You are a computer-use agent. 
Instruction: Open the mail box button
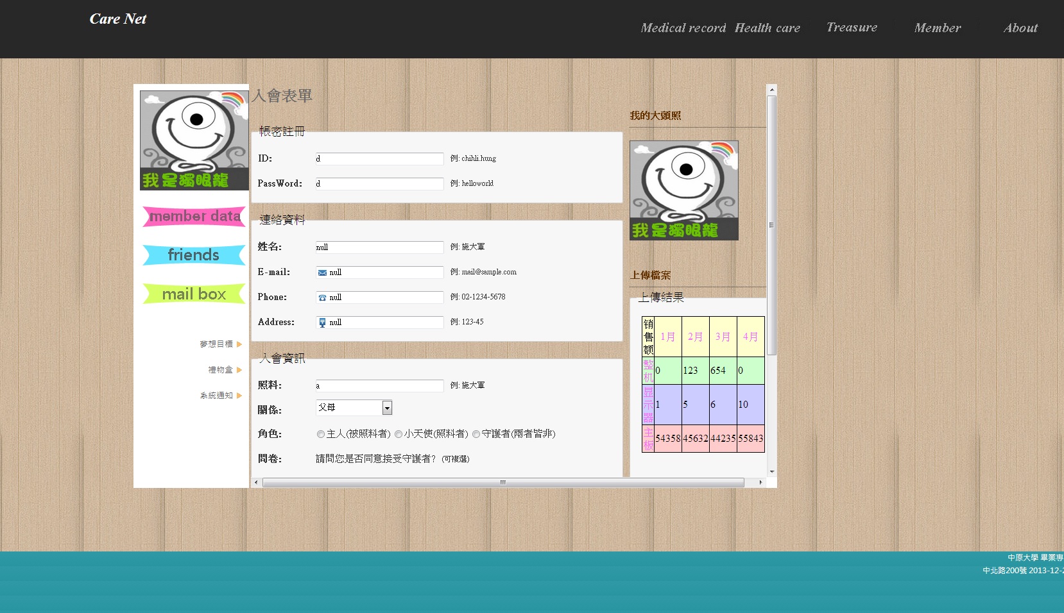[x=194, y=294]
